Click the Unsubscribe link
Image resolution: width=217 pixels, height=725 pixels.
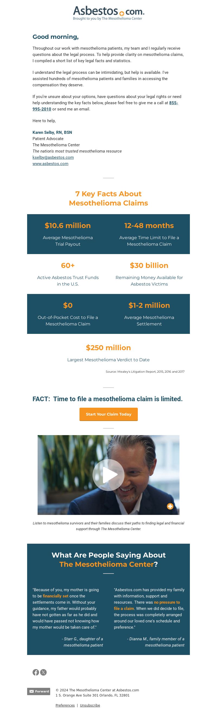[90, 705]
